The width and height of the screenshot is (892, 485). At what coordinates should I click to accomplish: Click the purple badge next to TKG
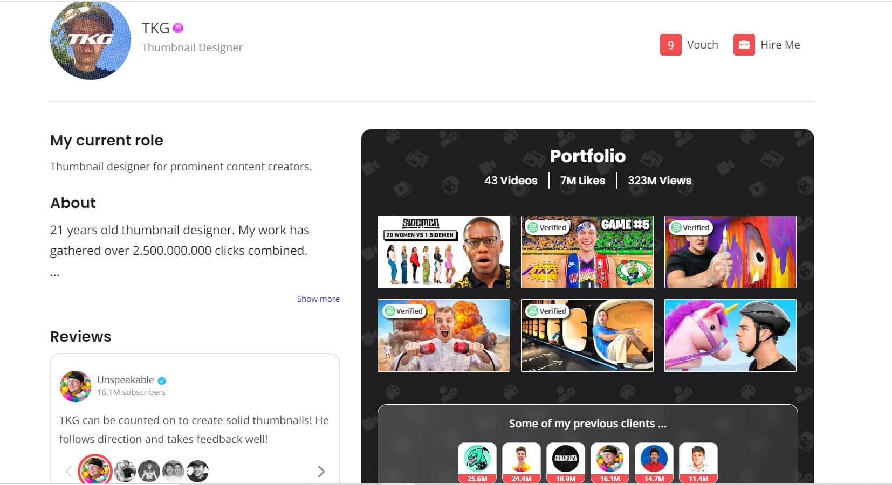coord(178,27)
